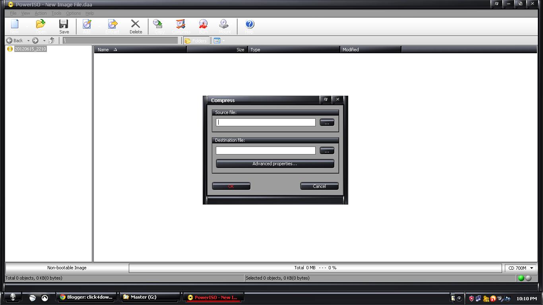Switch to Master (G:) taskbar window
This screenshot has width=543, height=305.
(x=149, y=297)
